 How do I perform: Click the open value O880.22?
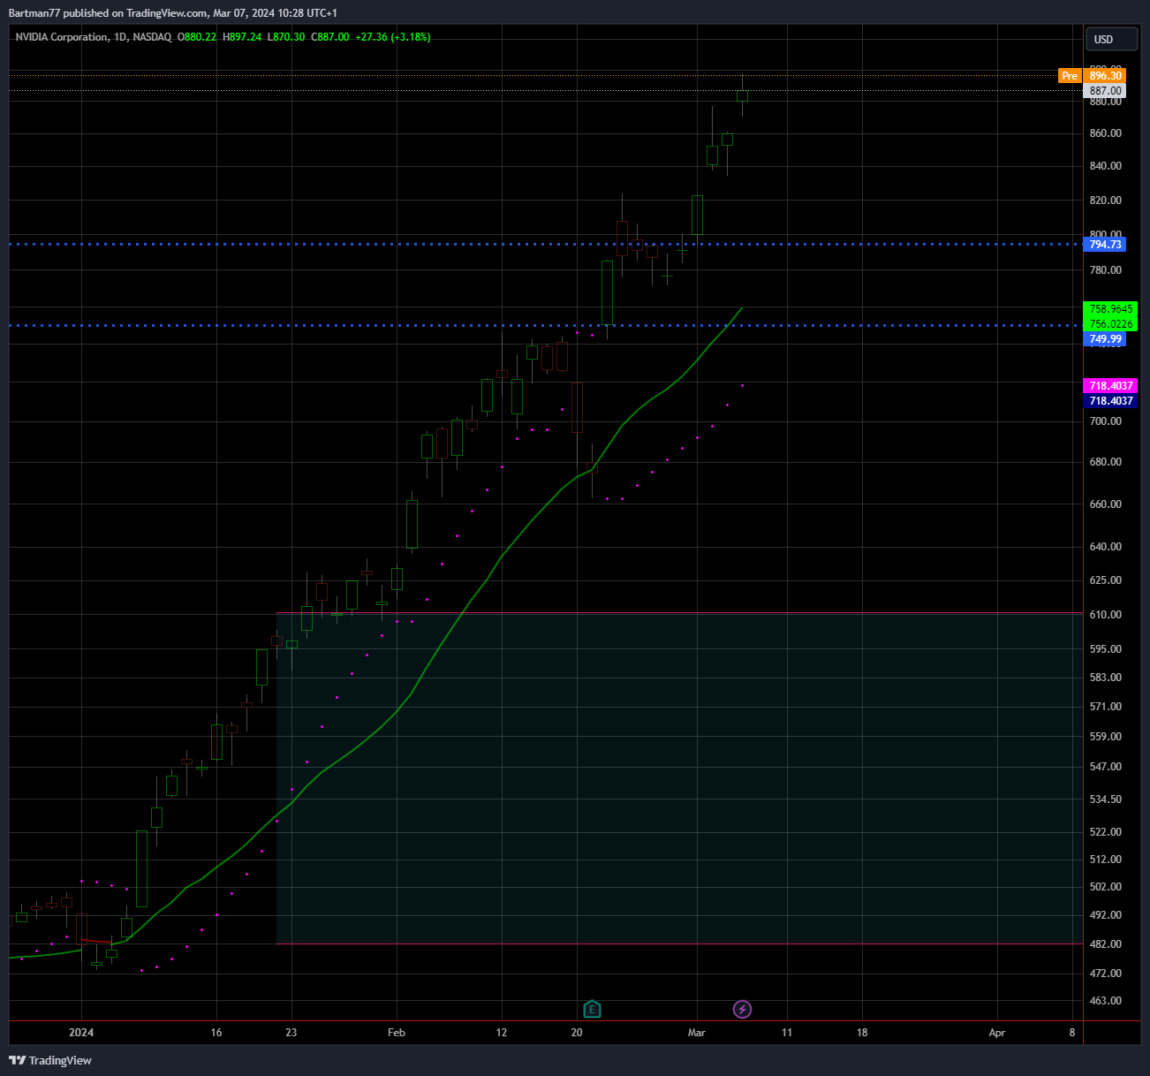(x=197, y=37)
